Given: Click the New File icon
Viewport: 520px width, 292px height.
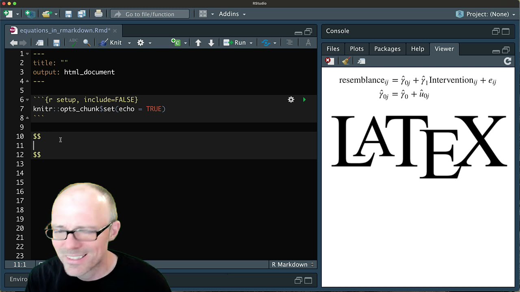Looking at the screenshot, I should pyautogui.click(x=8, y=14).
